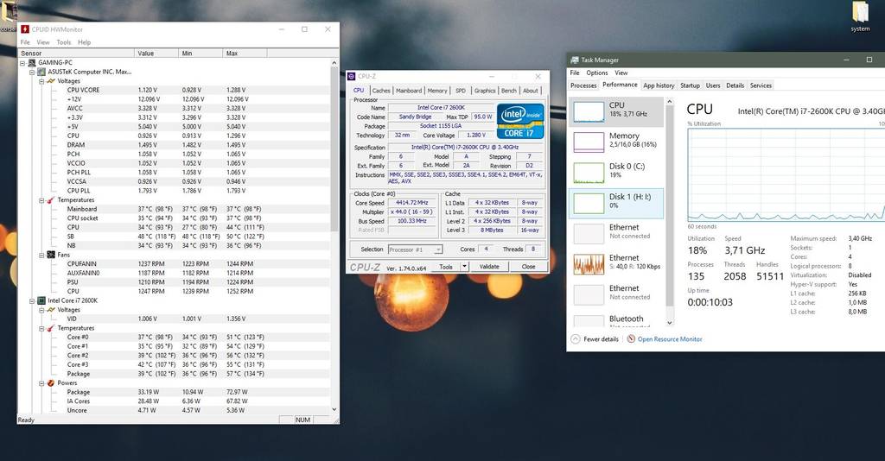885x461 pixels.
Task: Collapse the Powers node in HWMonitor
Action: (41, 383)
